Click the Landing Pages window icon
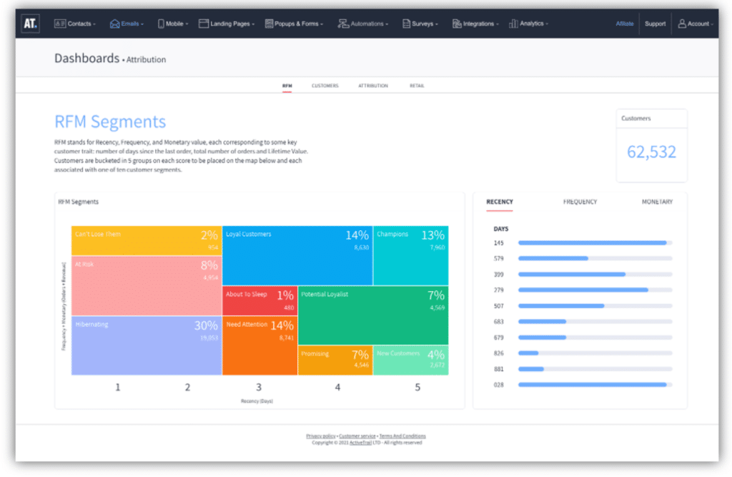The height and width of the screenshot is (477, 732). (x=204, y=24)
